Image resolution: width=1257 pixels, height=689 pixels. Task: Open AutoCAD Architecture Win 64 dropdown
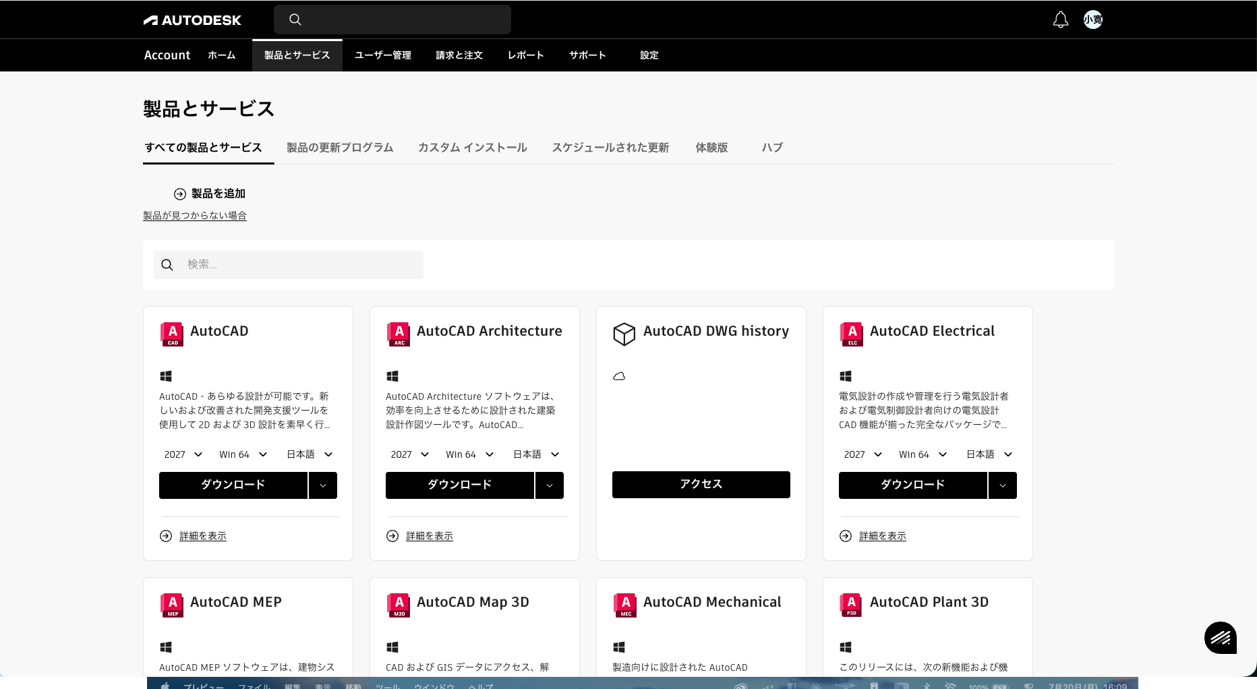[x=469, y=454]
